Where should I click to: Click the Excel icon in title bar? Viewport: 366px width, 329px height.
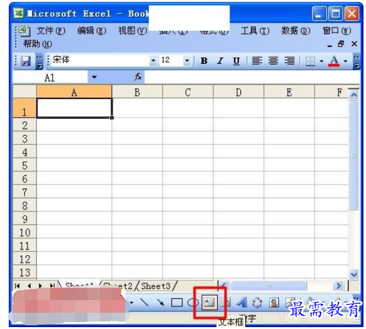pyautogui.click(x=19, y=13)
